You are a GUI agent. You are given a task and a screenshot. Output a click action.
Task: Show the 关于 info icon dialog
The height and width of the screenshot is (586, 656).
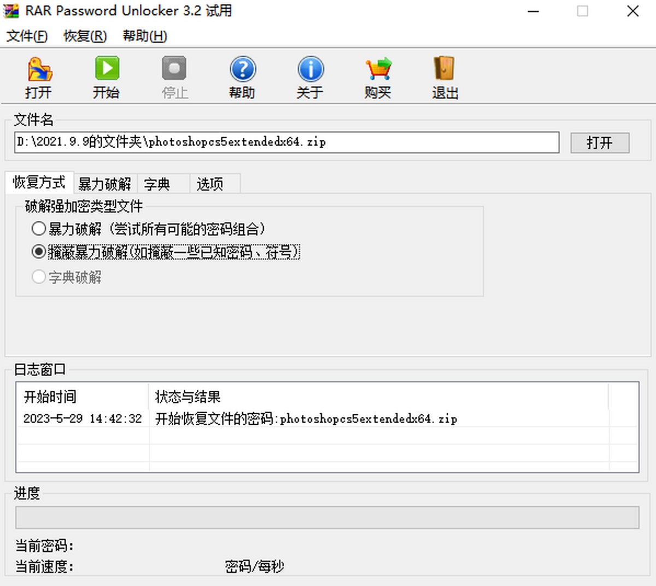pos(311,69)
